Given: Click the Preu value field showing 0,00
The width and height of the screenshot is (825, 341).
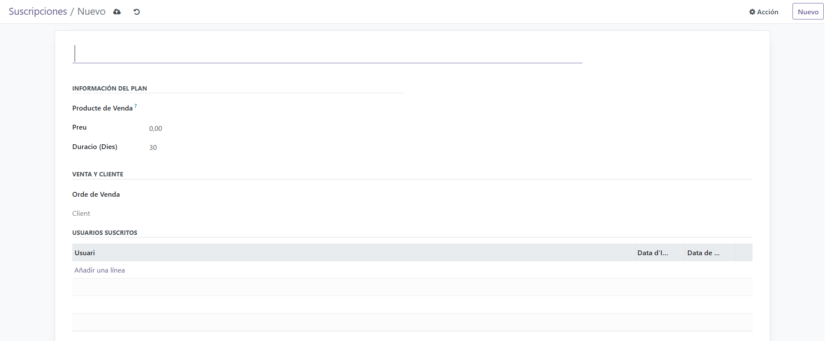Looking at the screenshot, I should tap(156, 128).
